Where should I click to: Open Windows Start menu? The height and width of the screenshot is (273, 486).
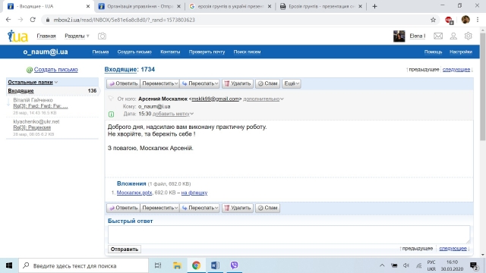point(9,265)
